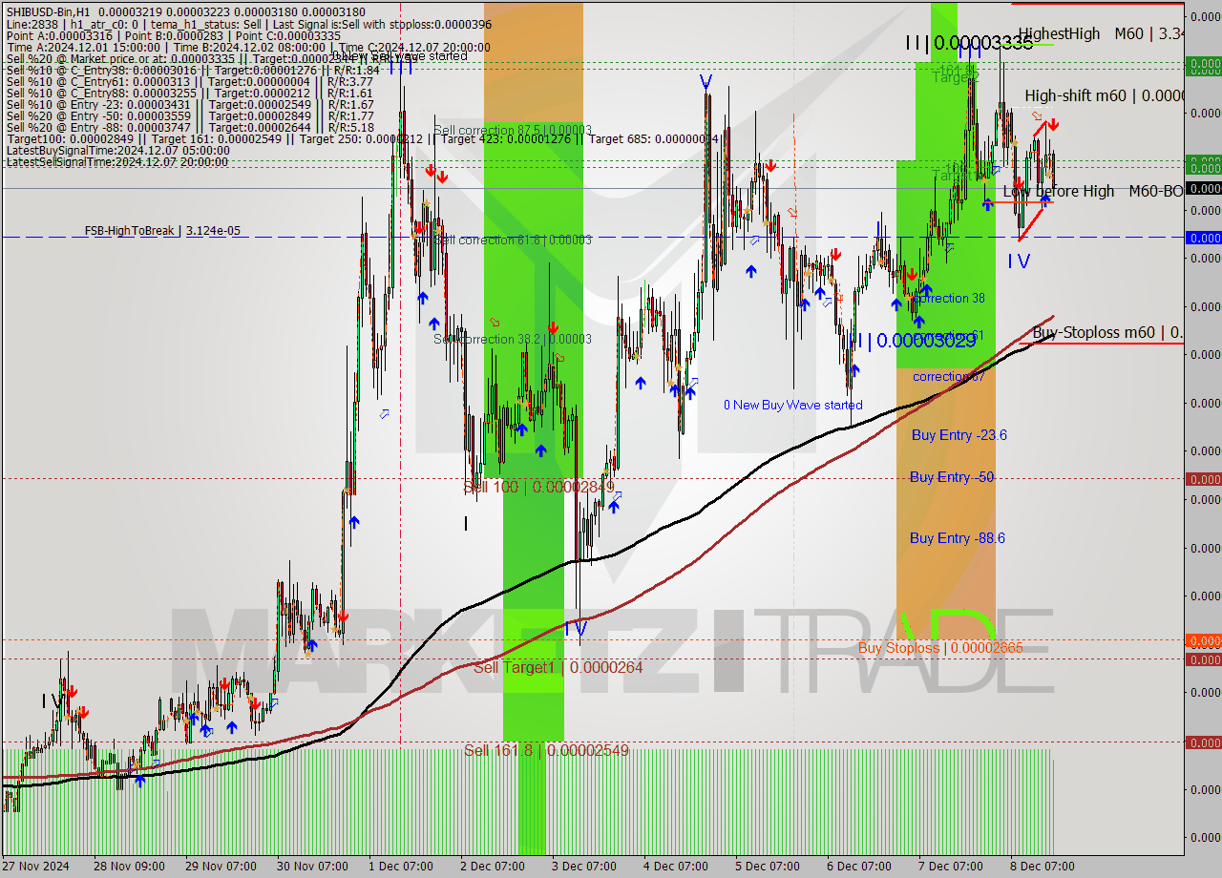The height and width of the screenshot is (878, 1222).
Task: Click the 'Buy-Stoploss m60' label
Action: pyautogui.click(x=1107, y=332)
